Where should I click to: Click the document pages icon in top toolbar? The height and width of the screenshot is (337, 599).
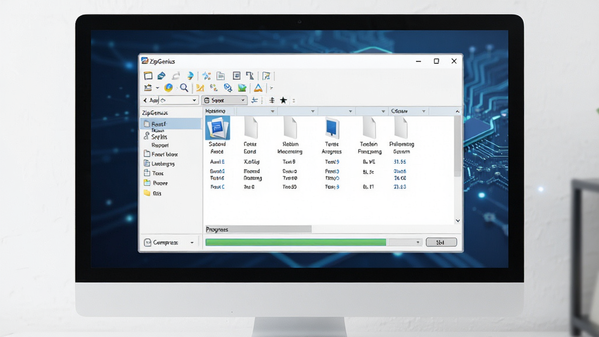[221, 75]
